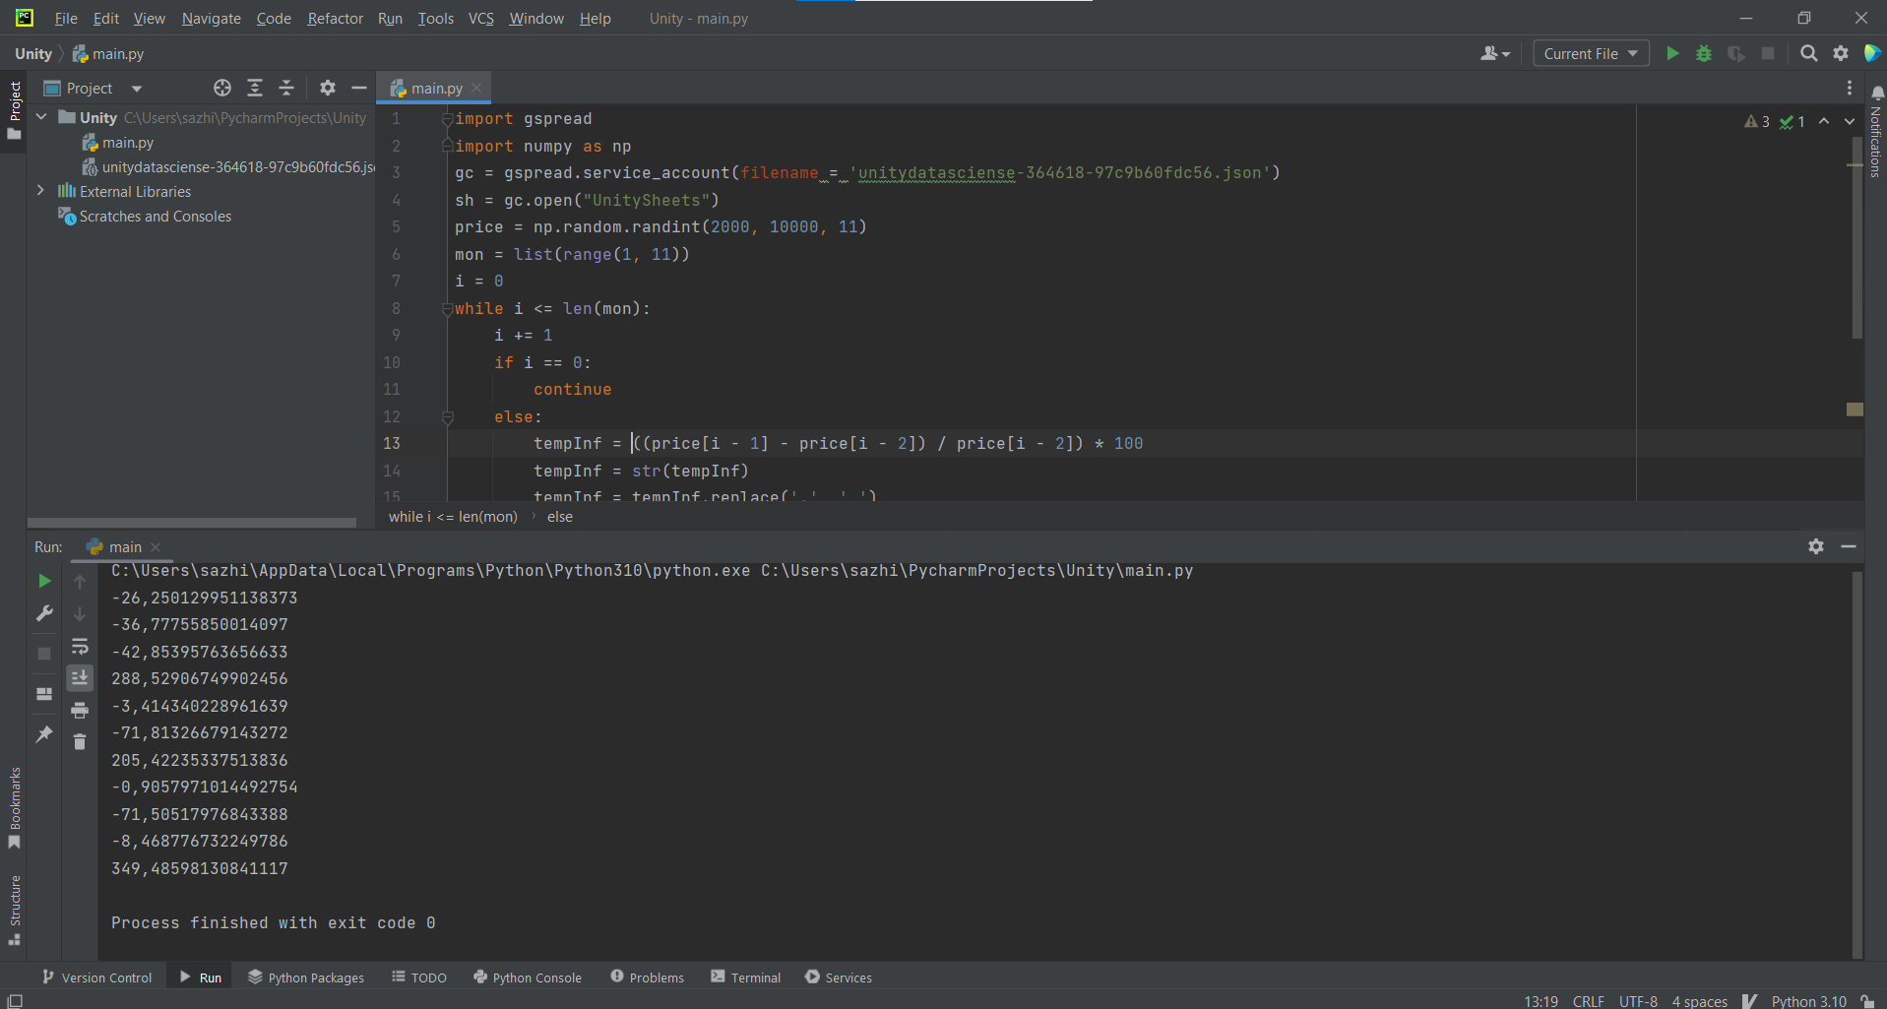Fold the else block at line 12
This screenshot has height=1009, width=1887.
(x=447, y=416)
